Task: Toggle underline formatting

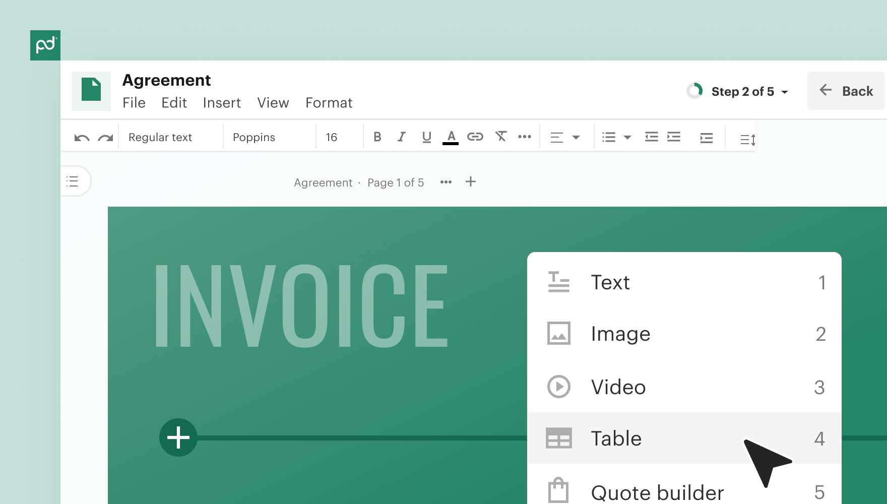Action: 426,137
